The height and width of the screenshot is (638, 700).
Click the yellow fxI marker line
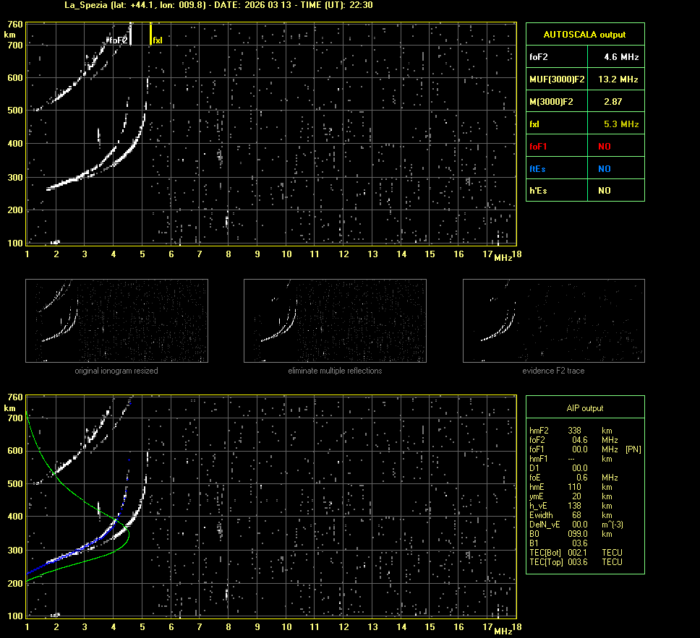coord(150,33)
